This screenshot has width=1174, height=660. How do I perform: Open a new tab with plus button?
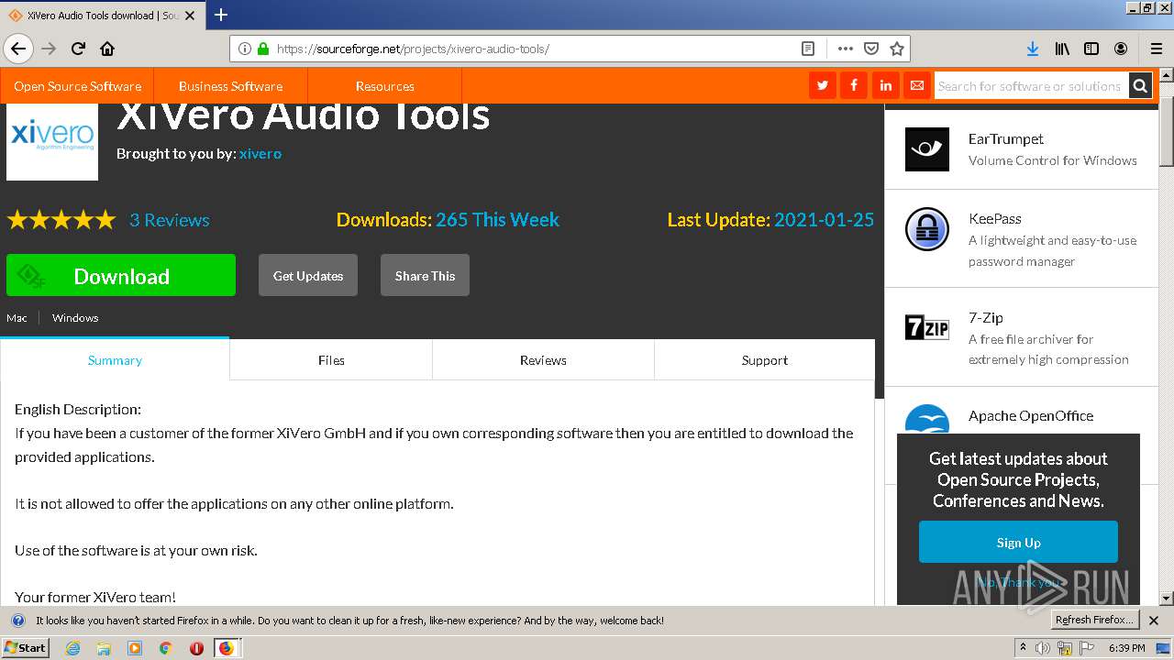pos(221,15)
